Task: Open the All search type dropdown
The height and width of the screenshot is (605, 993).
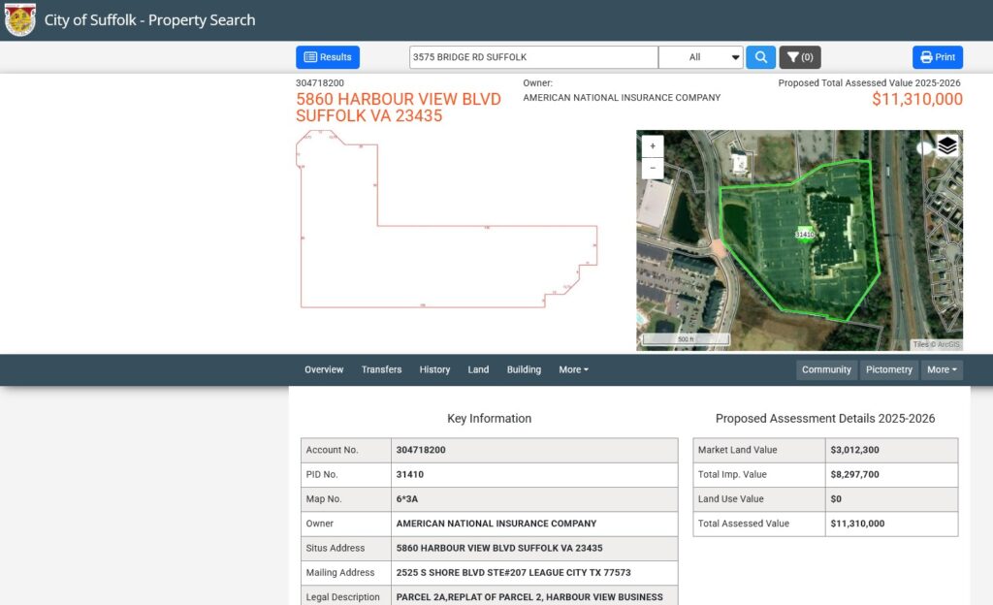Action: (701, 57)
